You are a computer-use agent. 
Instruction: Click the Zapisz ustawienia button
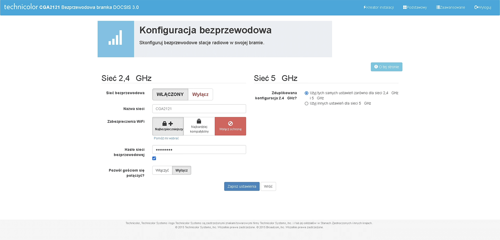click(242, 186)
